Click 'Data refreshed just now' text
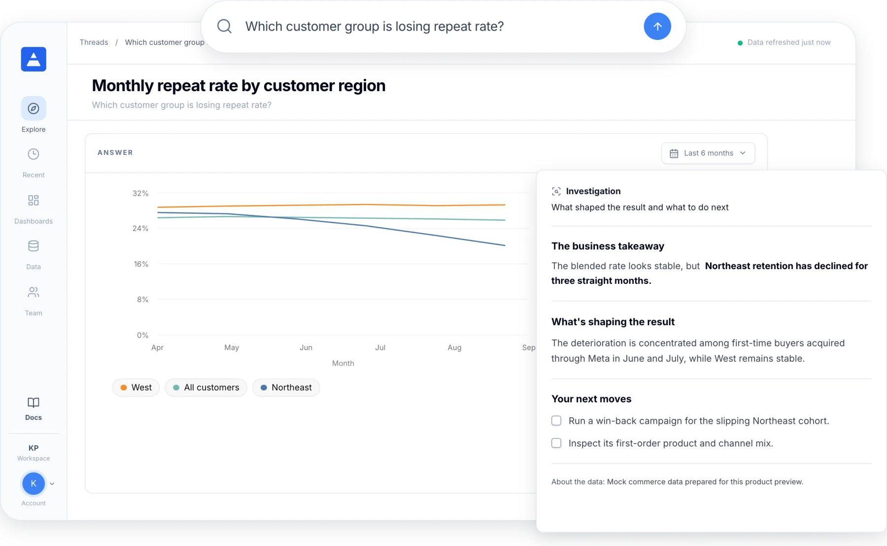Image resolution: width=887 pixels, height=546 pixels. (789, 42)
